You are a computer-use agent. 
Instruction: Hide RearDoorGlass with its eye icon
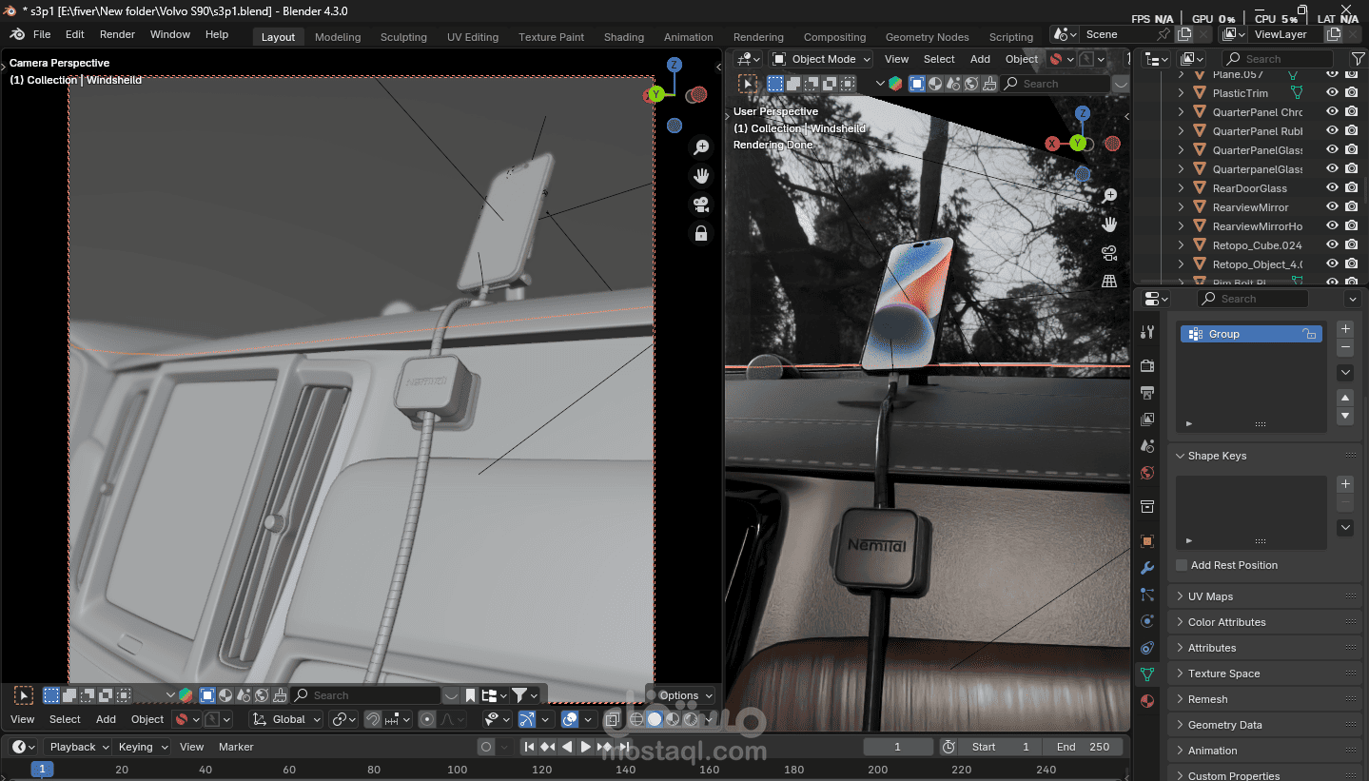coord(1332,188)
